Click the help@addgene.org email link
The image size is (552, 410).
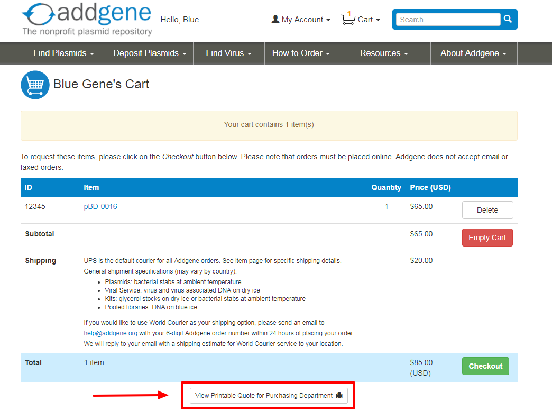(x=111, y=333)
